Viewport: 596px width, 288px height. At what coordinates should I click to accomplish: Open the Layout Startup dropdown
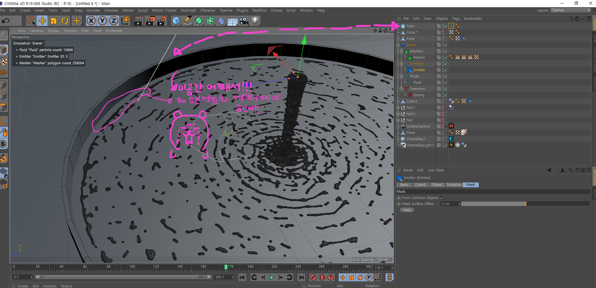(571, 10)
